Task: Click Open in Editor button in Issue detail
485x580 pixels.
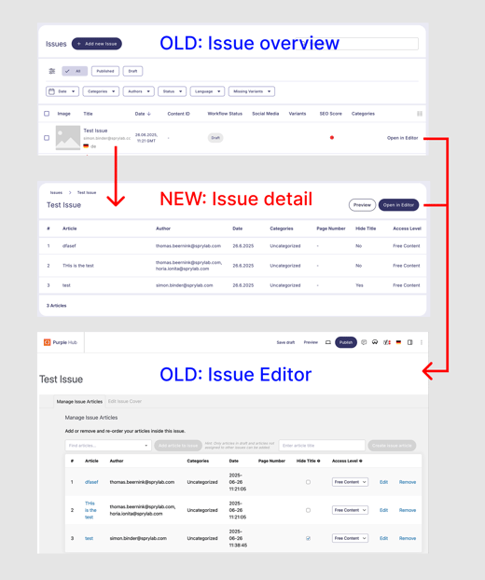Action: (x=398, y=205)
